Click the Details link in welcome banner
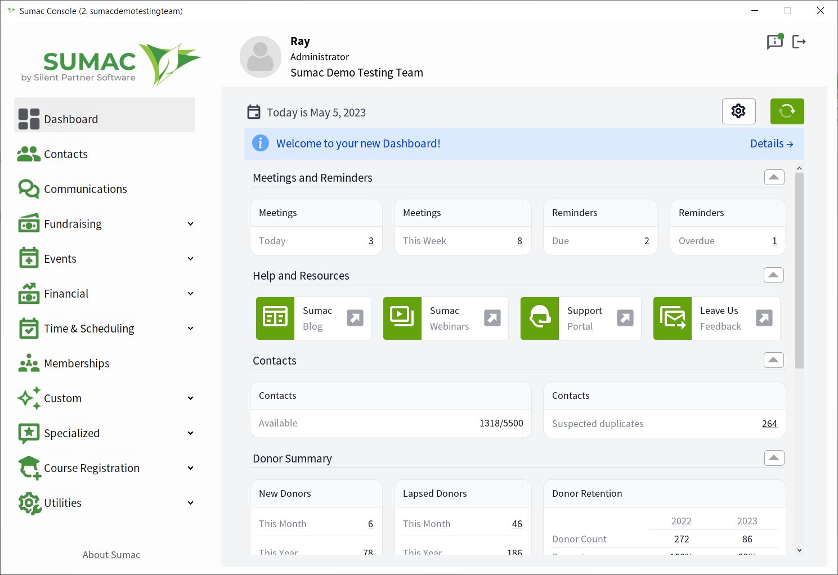Image resolution: width=838 pixels, height=575 pixels. (x=772, y=143)
